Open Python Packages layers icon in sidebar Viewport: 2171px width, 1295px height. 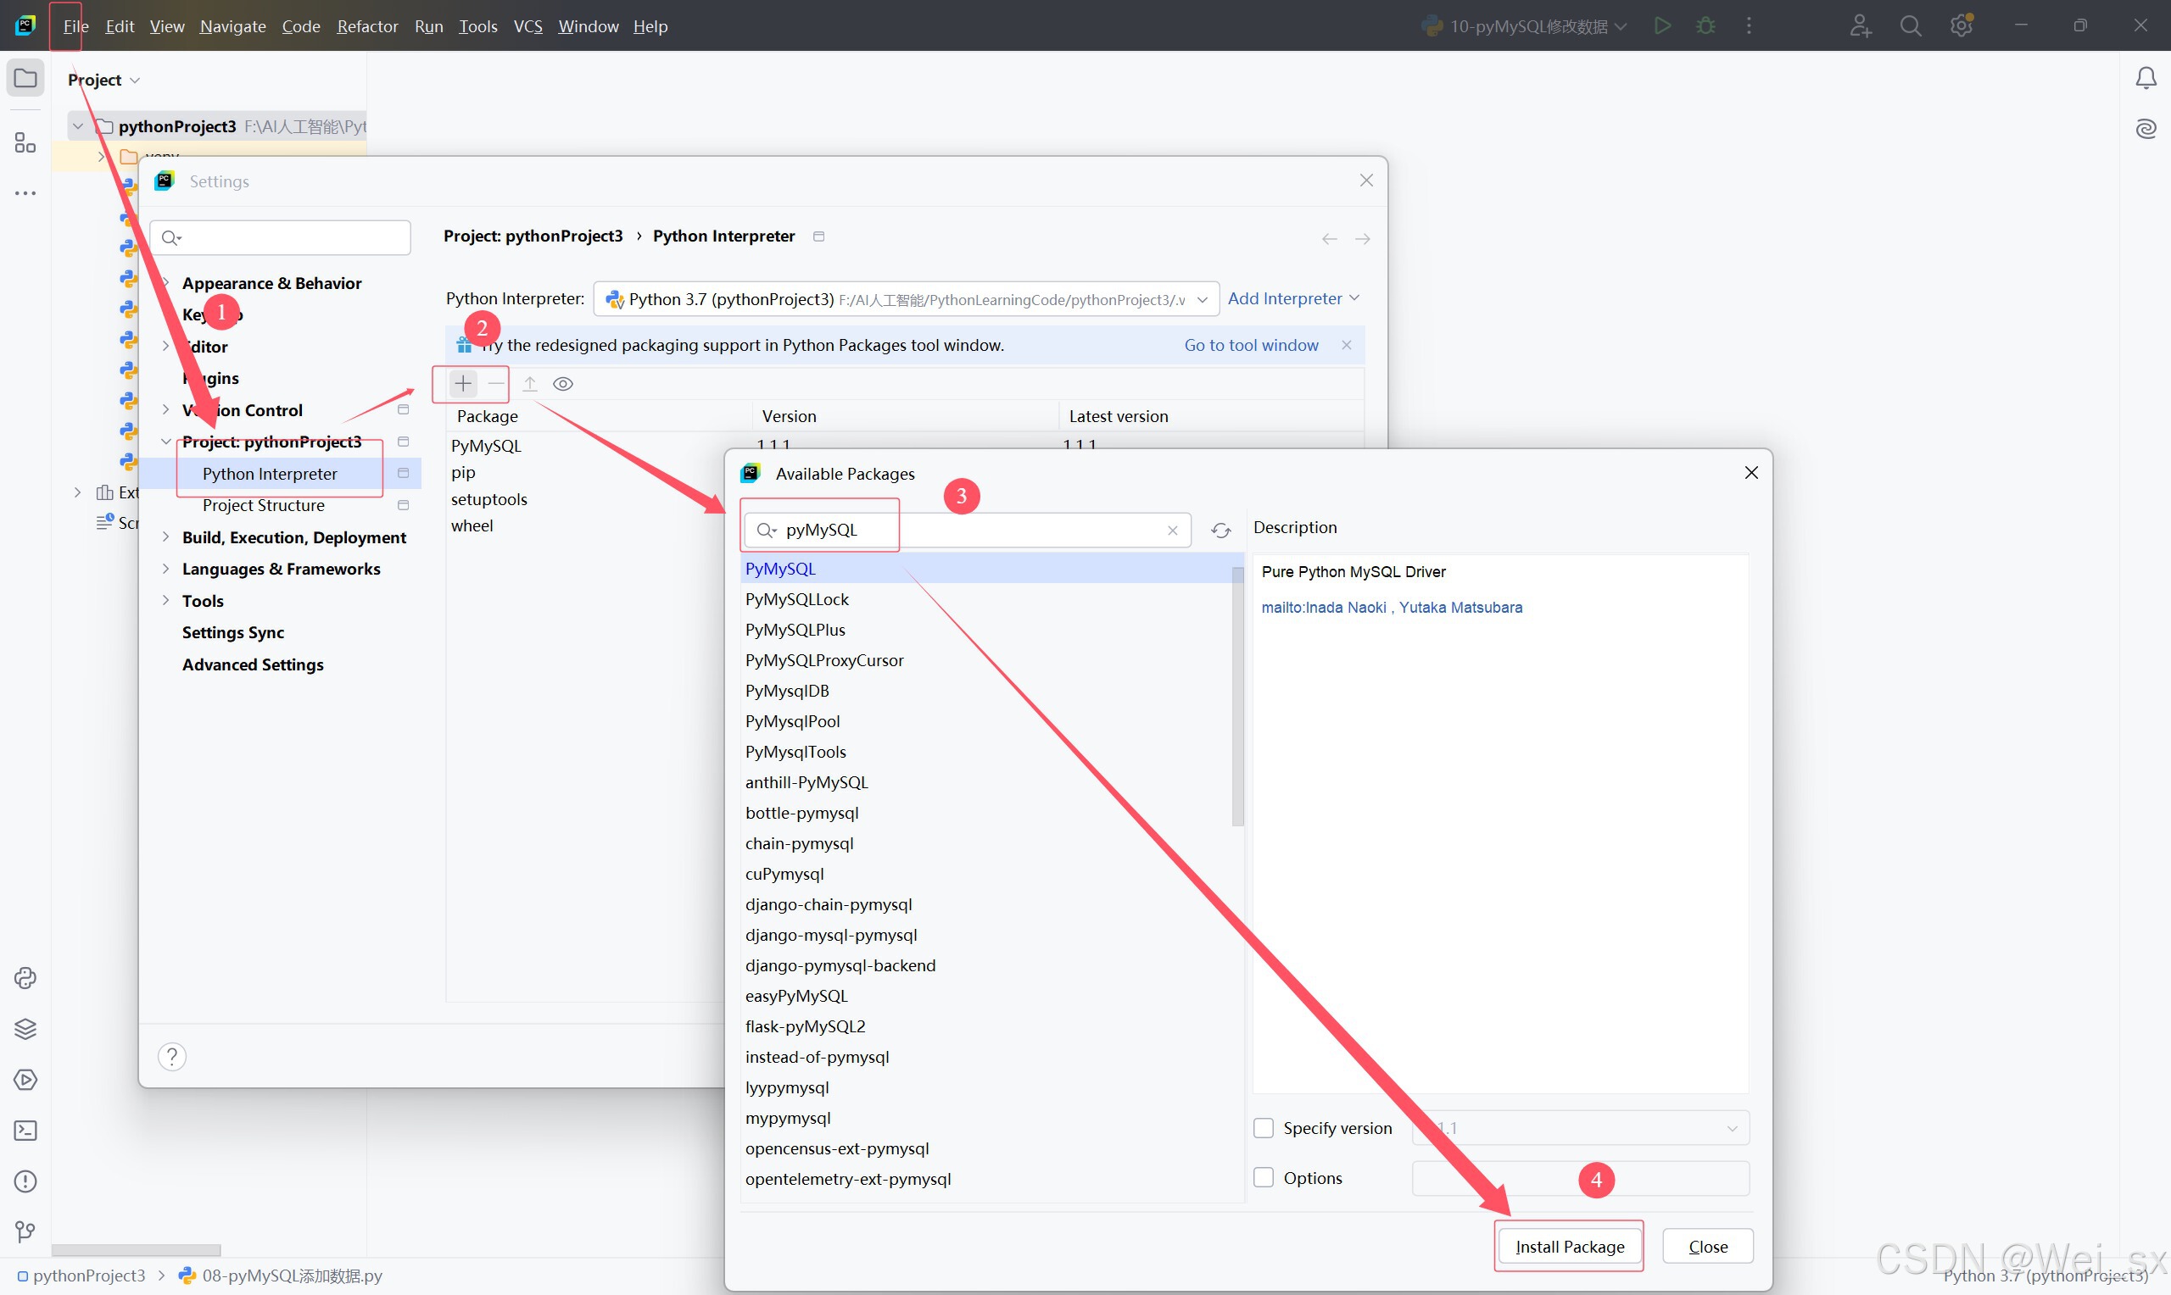click(x=25, y=1029)
